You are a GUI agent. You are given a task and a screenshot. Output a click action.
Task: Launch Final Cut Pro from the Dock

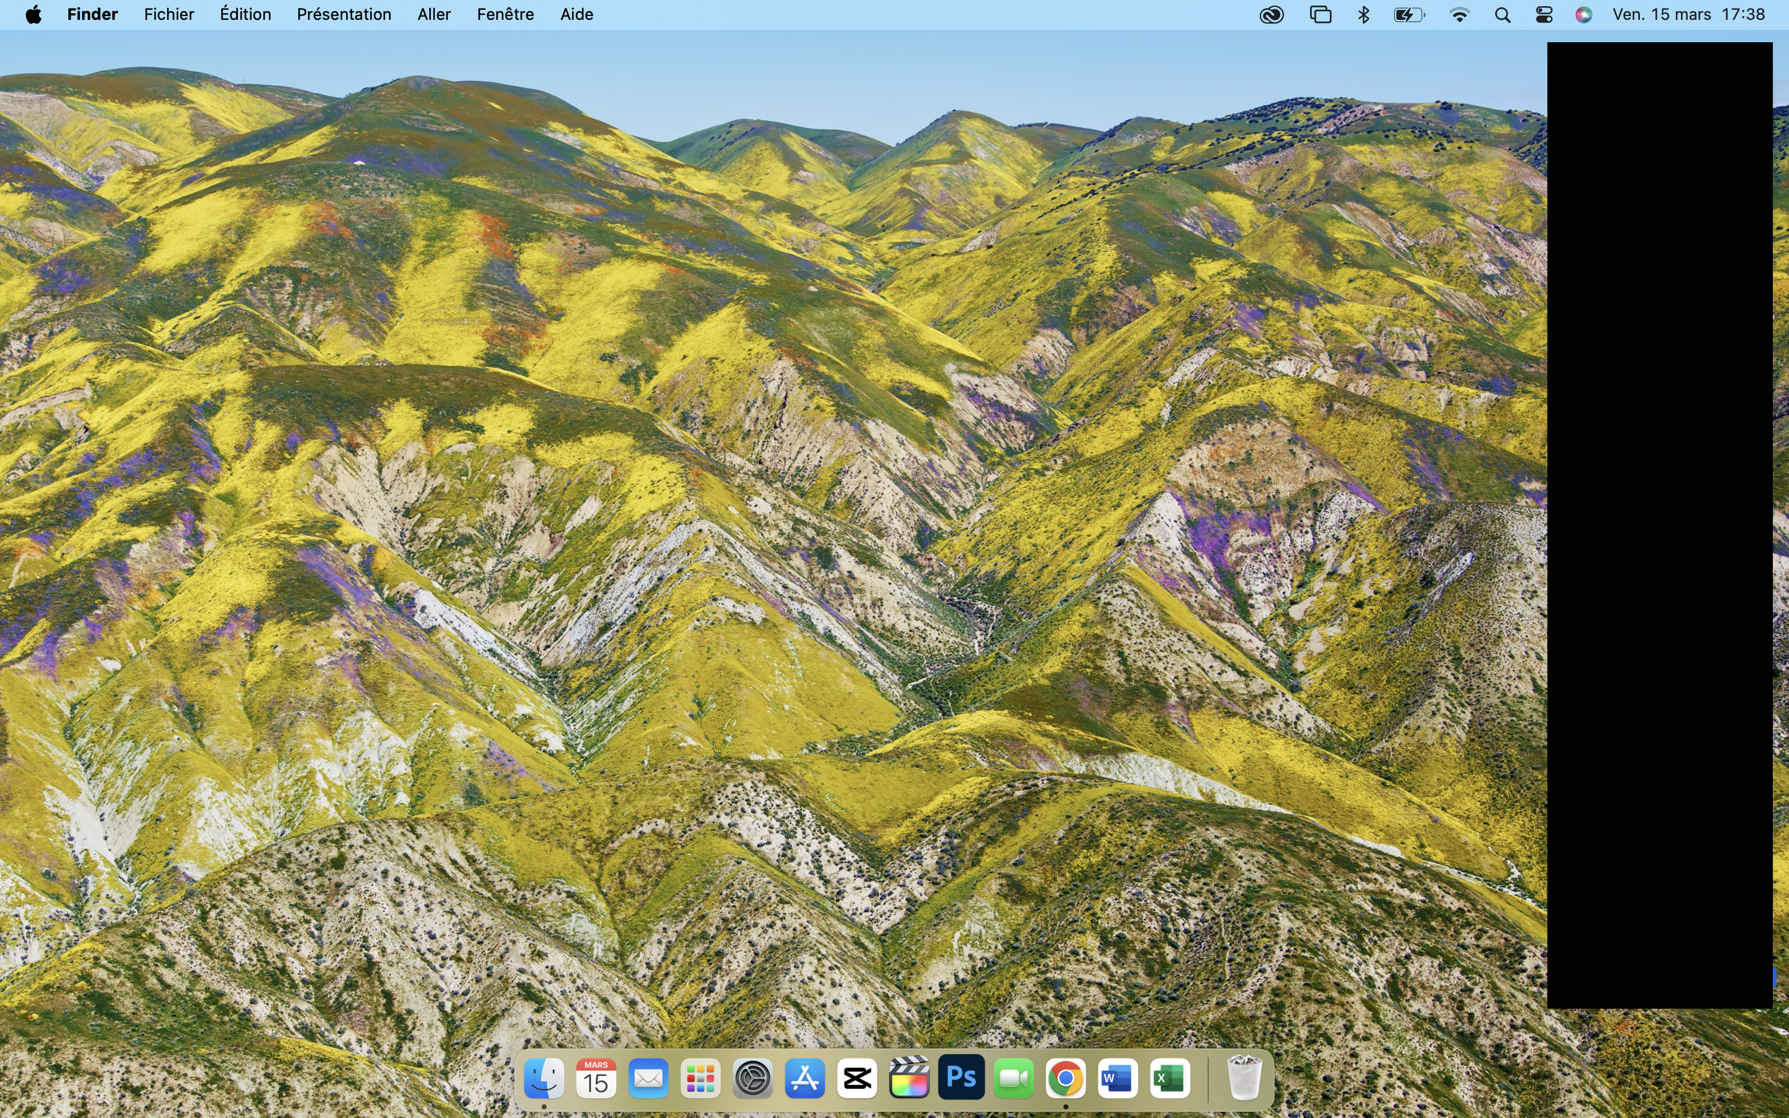pyautogui.click(x=909, y=1079)
